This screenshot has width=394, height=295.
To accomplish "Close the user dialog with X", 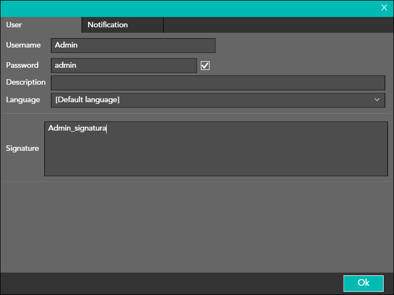I will 384,8.
